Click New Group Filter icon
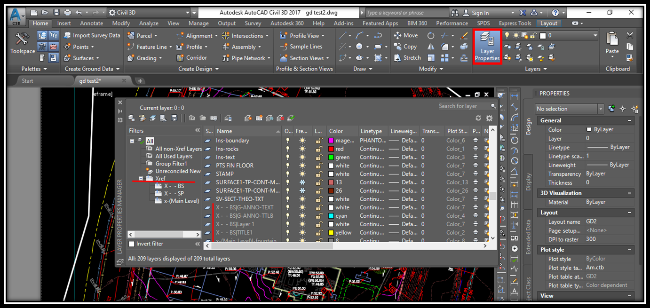The height and width of the screenshot is (308, 650). click(203, 118)
